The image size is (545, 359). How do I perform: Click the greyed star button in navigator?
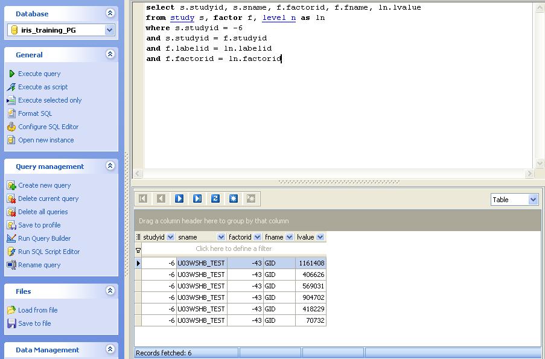[251, 199]
